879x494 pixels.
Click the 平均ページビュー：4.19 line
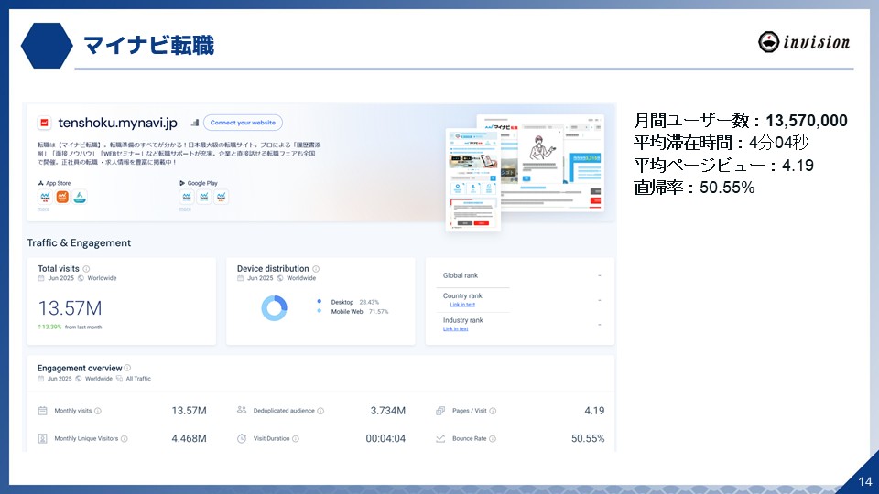(x=723, y=166)
